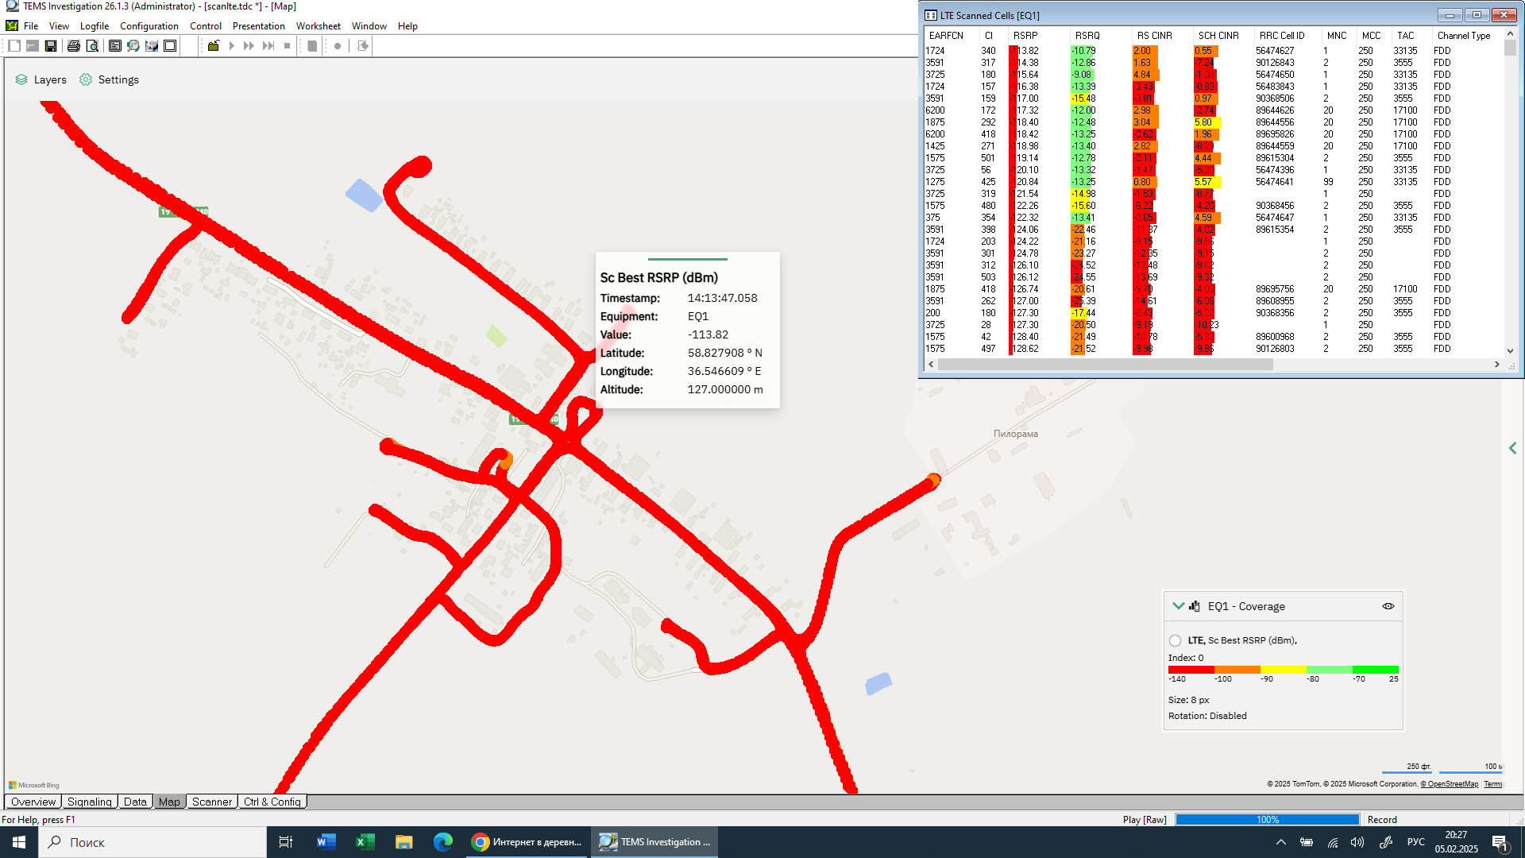
Task: Select the LTE Sc Best RSRP radio button
Action: tap(1175, 640)
